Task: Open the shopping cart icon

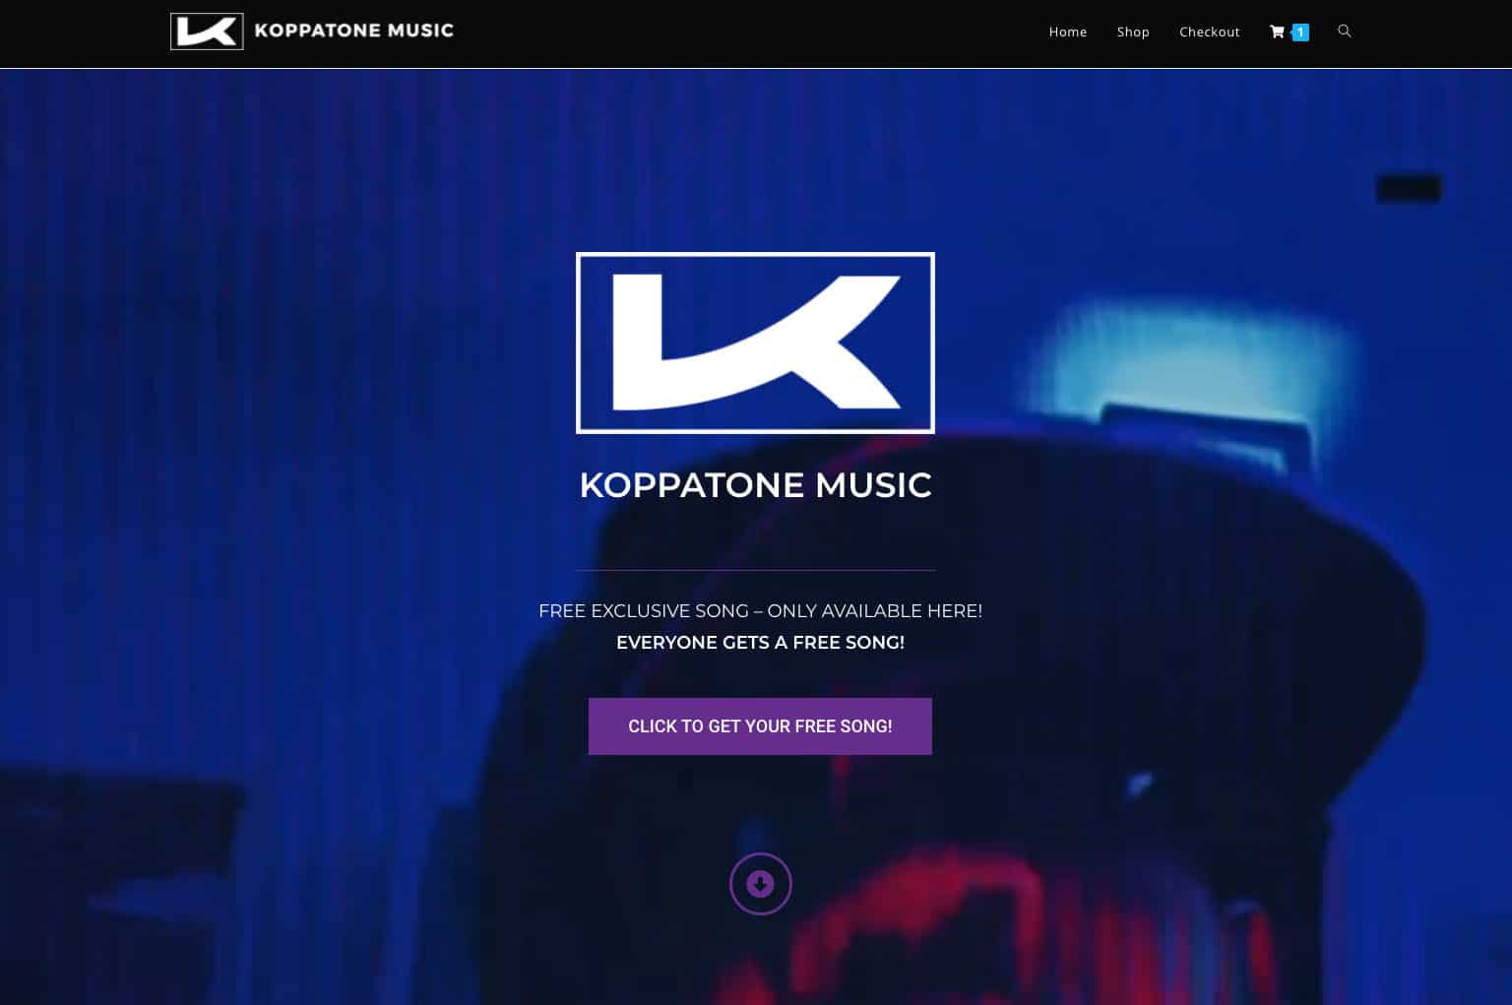Action: pos(1277,32)
